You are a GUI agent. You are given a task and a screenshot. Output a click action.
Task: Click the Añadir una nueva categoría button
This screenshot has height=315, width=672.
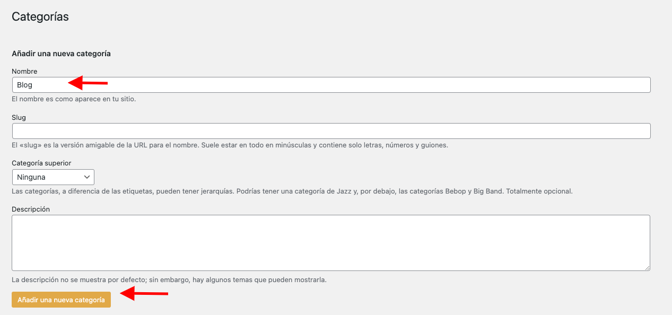point(61,300)
